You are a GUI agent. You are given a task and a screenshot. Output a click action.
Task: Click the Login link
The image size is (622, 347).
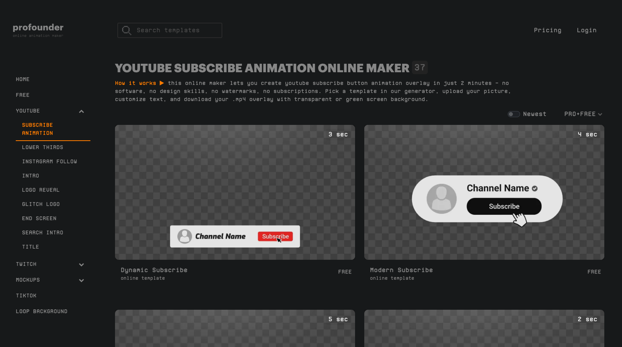pyautogui.click(x=587, y=30)
